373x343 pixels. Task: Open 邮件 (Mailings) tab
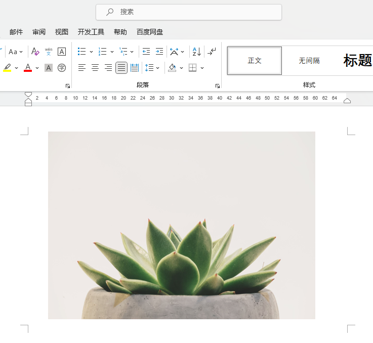[x=16, y=32]
